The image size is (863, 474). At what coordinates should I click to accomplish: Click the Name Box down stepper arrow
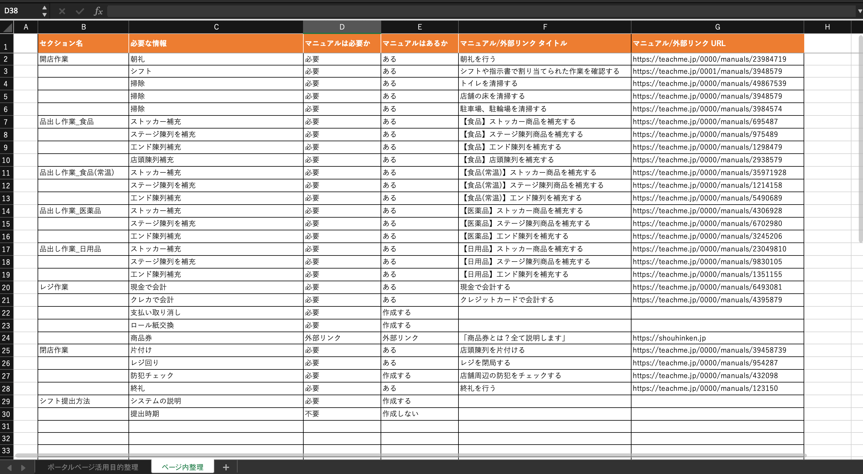coord(44,15)
